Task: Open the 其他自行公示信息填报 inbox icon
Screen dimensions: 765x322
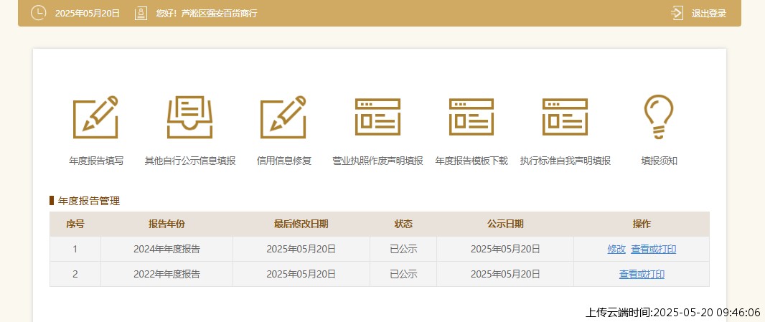Action: pyautogui.click(x=189, y=117)
